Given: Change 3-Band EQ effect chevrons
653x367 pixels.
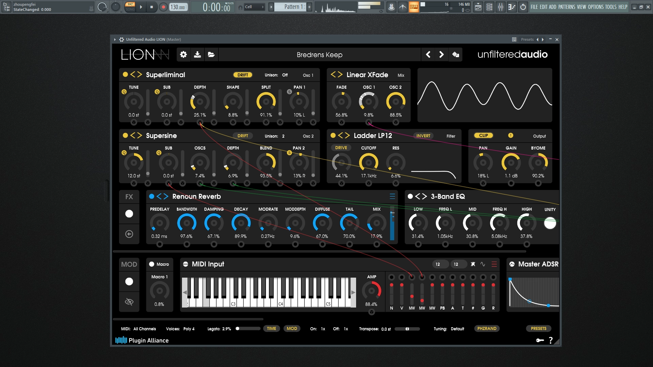Looking at the screenshot, I should click(x=421, y=196).
